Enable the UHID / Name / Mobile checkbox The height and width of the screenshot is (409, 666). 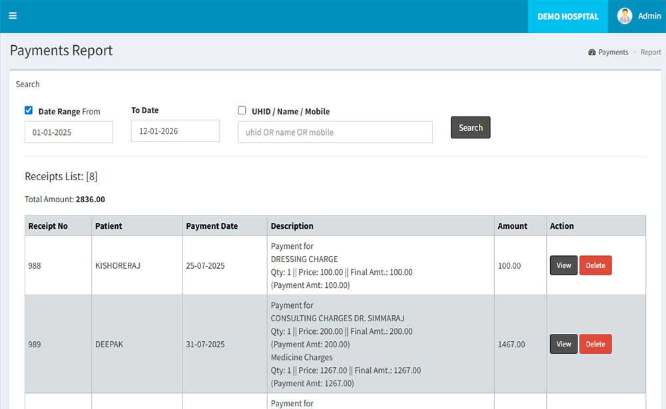coord(242,110)
